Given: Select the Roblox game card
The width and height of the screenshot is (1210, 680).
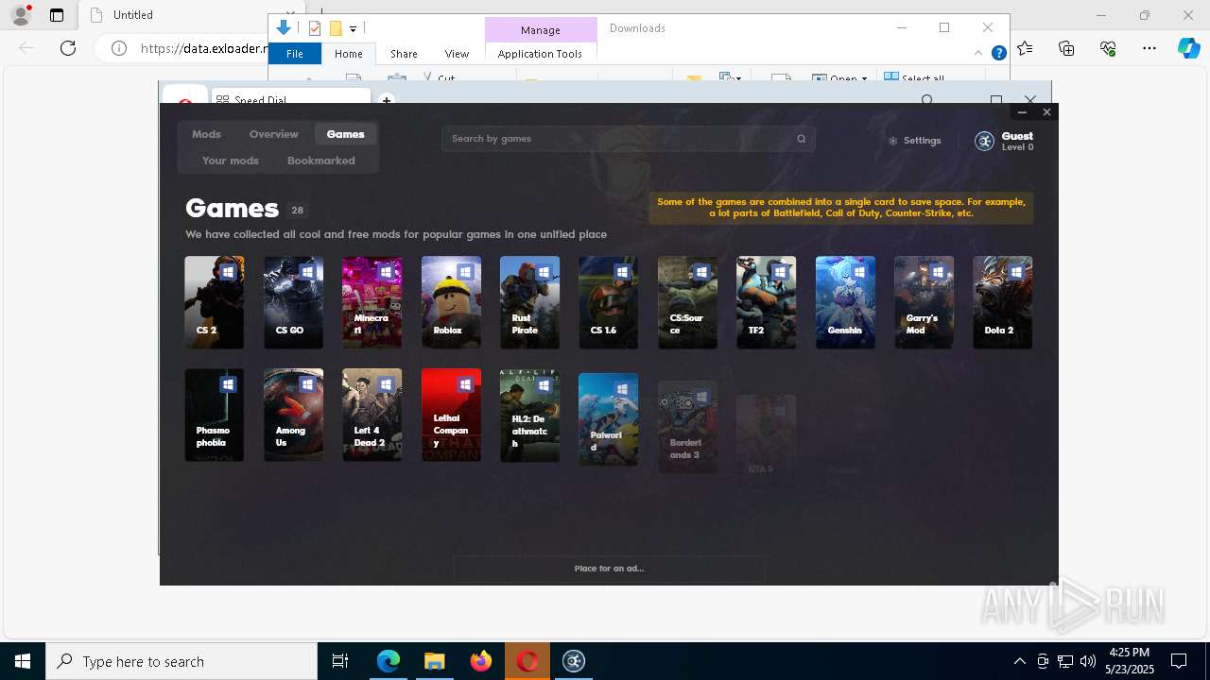Looking at the screenshot, I should point(451,302).
